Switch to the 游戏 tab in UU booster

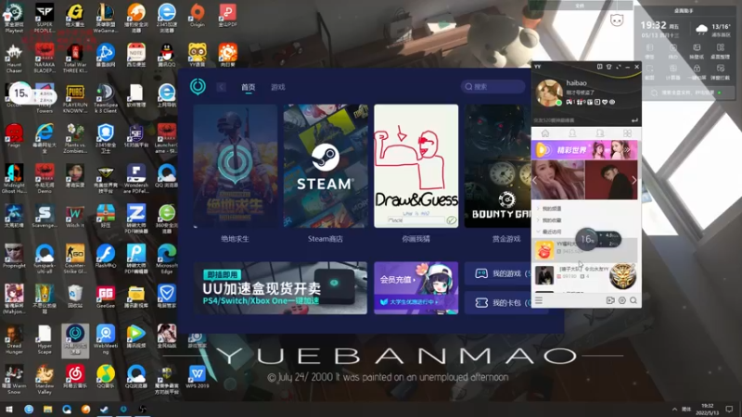pos(277,87)
